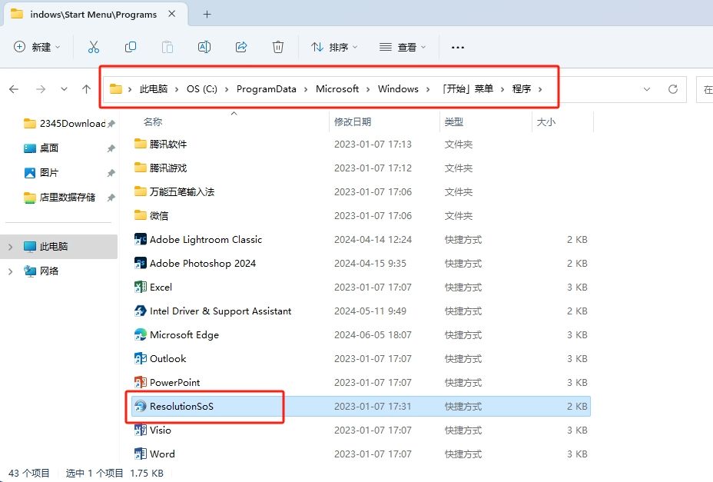
Task: Sort by the 类型 column header
Action: pyautogui.click(x=453, y=122)
